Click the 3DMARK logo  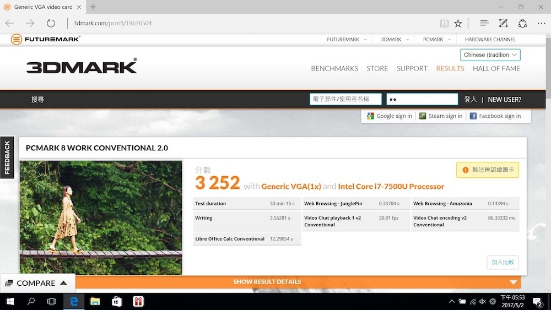tap(82, 66)
